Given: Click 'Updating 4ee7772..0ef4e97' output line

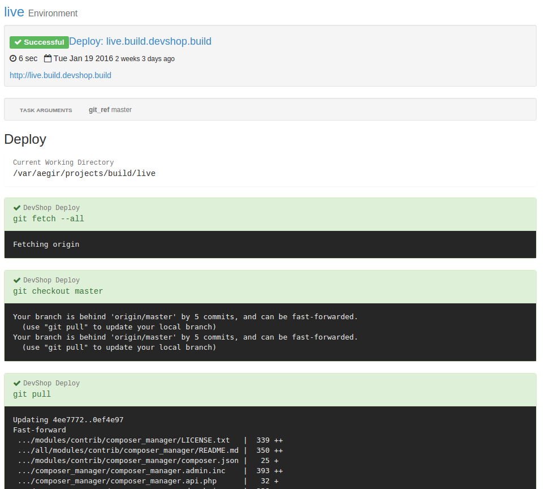Looking at the screenshot, I should pyautogui.click(x=68, y=420).
